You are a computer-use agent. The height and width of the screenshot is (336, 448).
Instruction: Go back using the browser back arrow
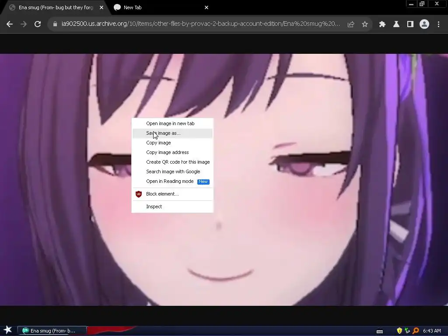10,24
